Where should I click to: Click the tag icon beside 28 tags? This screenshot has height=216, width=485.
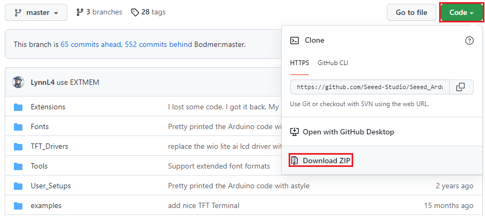[x=135, y=12]
